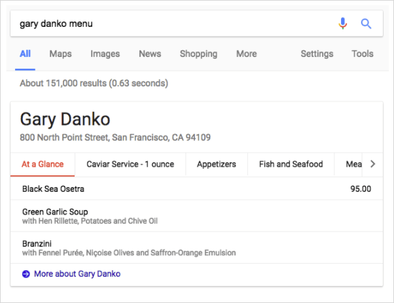Click the arrow icon beside More about Gary Danko
Screen dimensions: 394x303
26,274
